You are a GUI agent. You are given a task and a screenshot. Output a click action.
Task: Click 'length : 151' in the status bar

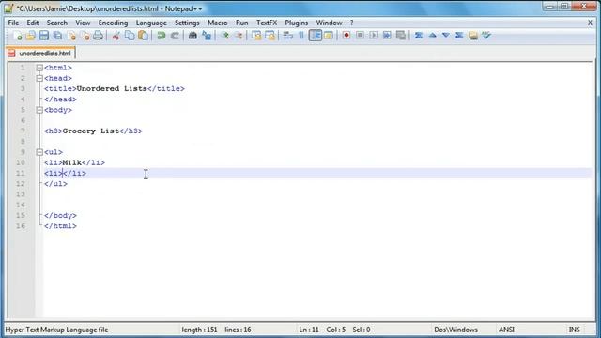pos(199,330)
